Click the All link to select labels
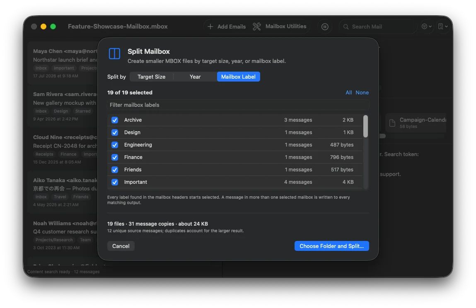This screenshot has width=476, height=308. click(x=349, y=93)
